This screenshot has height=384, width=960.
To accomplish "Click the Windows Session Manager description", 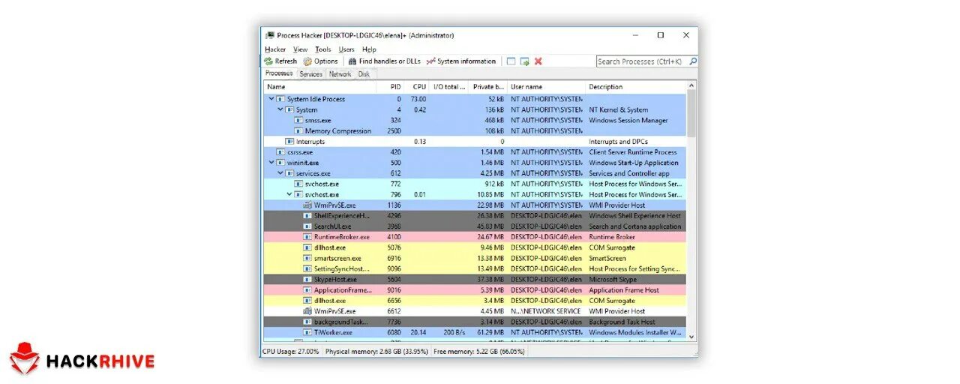I will 628,120.
